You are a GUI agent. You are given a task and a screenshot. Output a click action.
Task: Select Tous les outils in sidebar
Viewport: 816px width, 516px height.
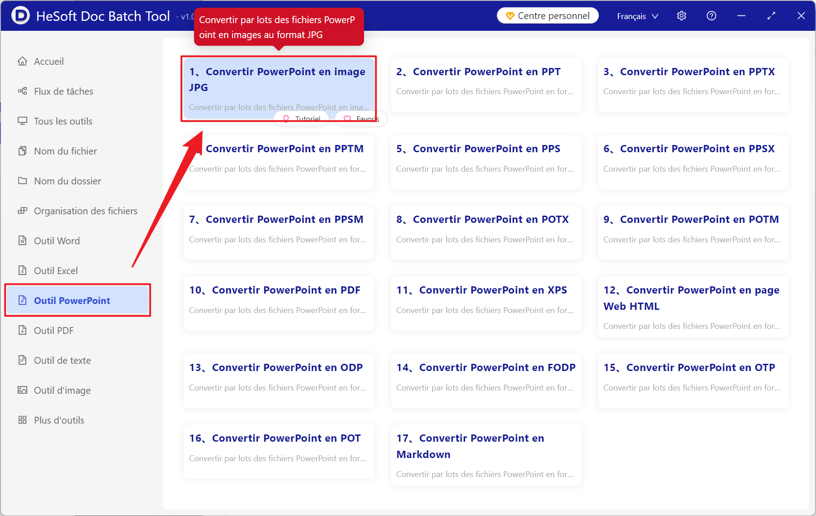pos(77,121)
